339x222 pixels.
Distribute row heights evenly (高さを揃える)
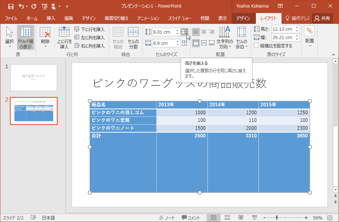coord(185,32)
